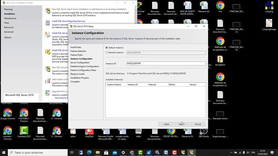Open Microsoft Store from taskbar

pos(106,153)
